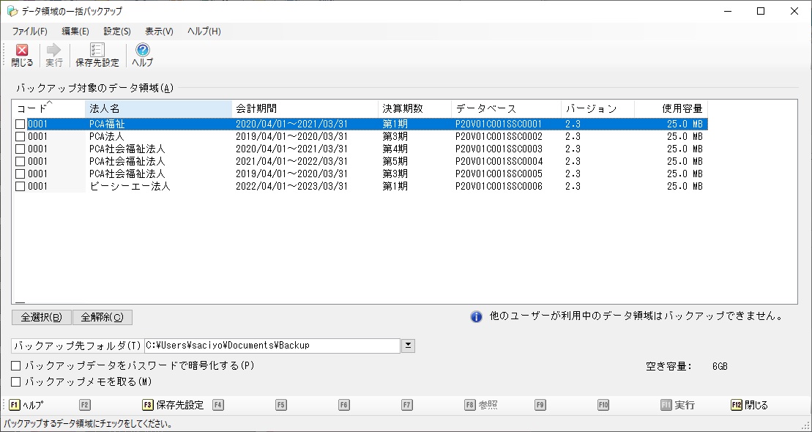Click the backup folder path input field

click(x=271, y=346)
